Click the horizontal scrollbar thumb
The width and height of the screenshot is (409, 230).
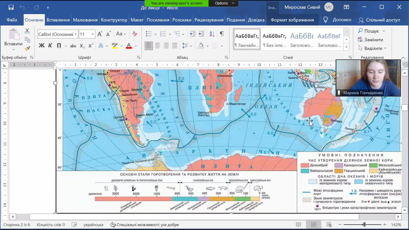pyautogui.click(x=194, y=217)
